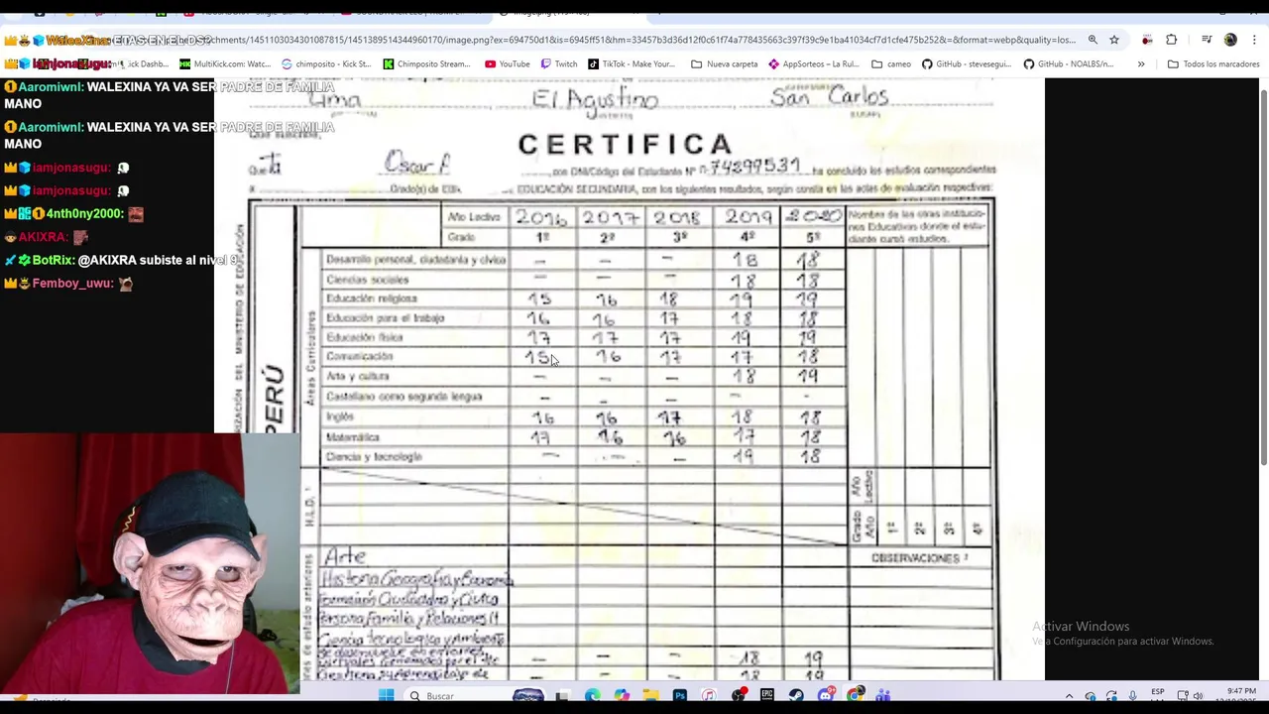The width and height of the screenshot is (1269, 714).
Task: Click the 'OBSERVACIONES' label in the document
Action: click(x=919, y=558)
